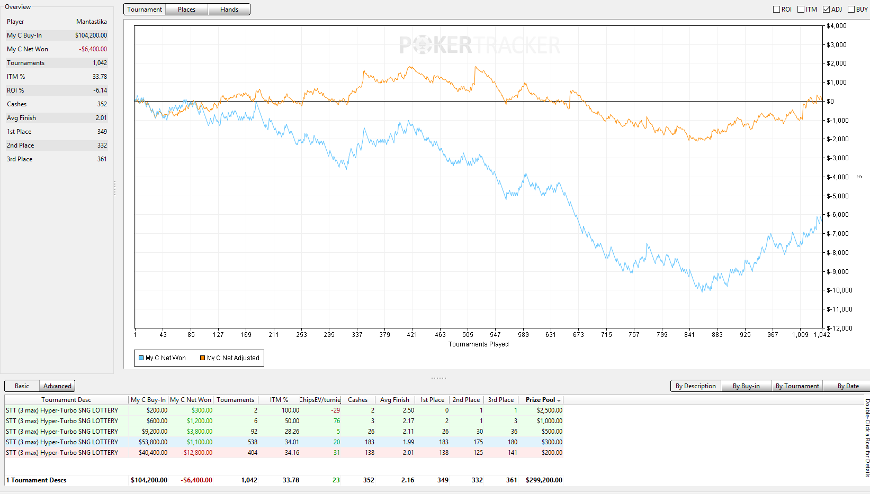
Task: Sort by the ITM % column header
Action: click(x=279, y=400)
